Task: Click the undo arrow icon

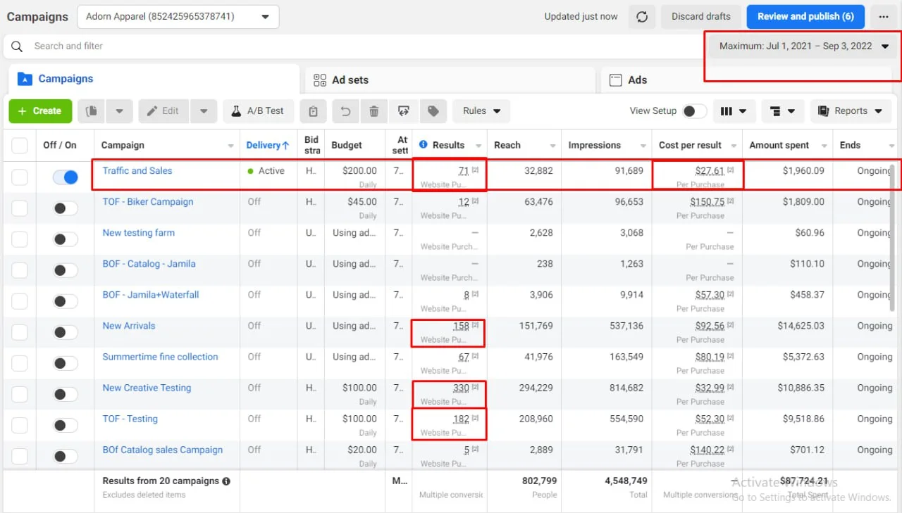Action: [x=345, y=111]
